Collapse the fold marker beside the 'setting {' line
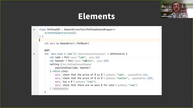Viewport: 193px width, 108px height. coord(38,64)
